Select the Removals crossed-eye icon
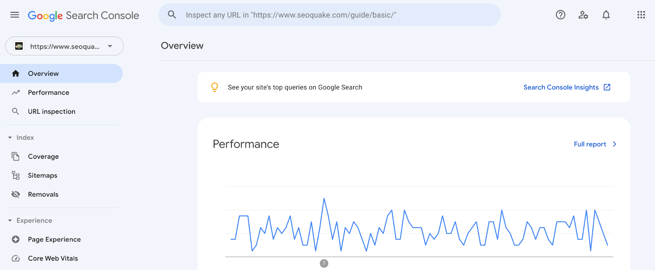The image size is (655, 270). click(x=15, y=194)
